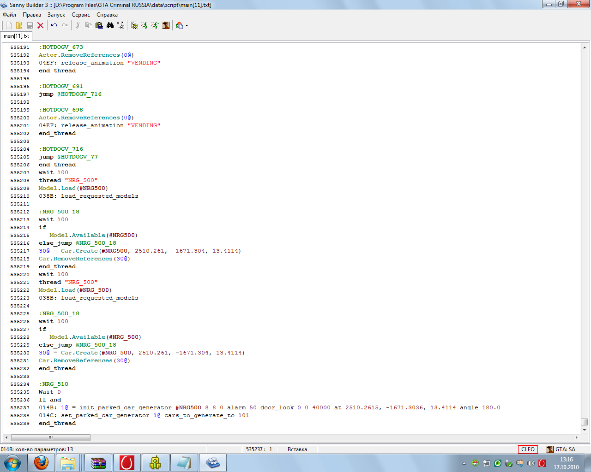
Task: Toggle the CLEO mode indicator in status bar
Action: (528, 449)
